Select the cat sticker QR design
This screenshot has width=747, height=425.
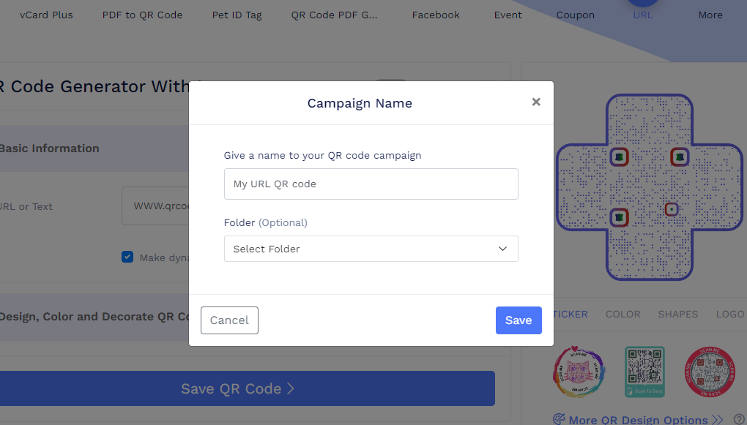coord(579,372)
